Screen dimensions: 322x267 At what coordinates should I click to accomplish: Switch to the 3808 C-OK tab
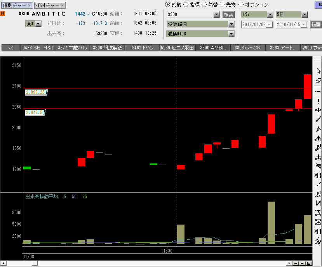pos(248,48)
